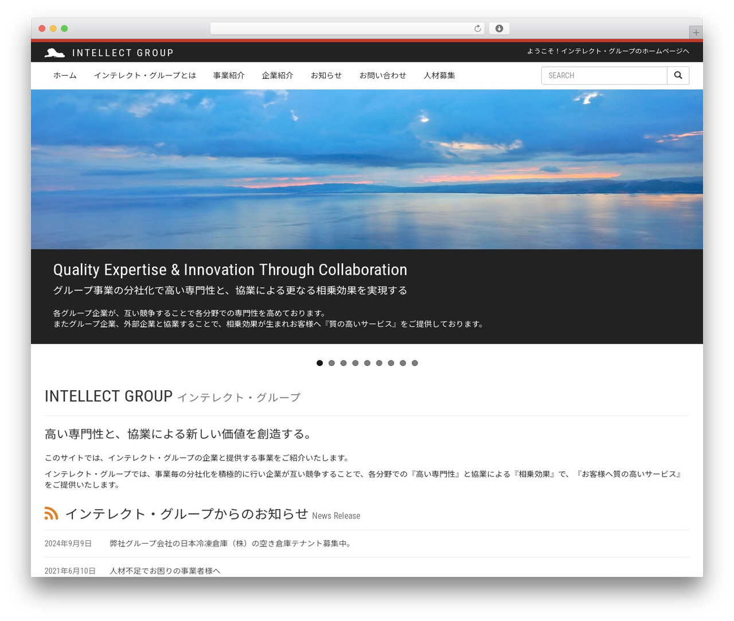Viewport: 734px width, 621px height.
Task: Click the 2021年6月10日 news date
Action: 70,571
